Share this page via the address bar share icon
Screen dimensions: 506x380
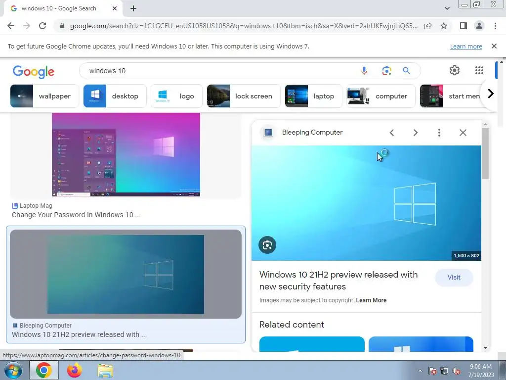[428, 26]
